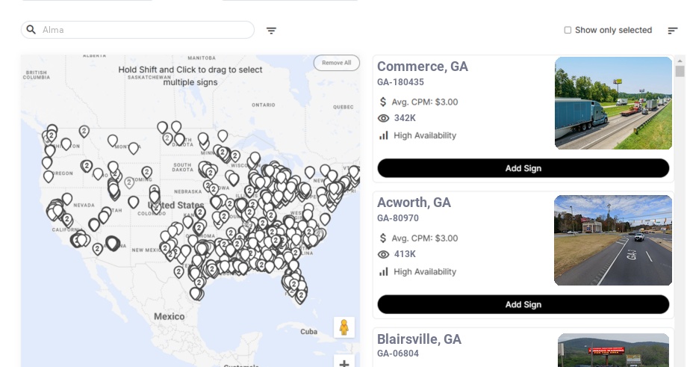Click the Acworth, GA listing title
687x367 pixels.
[414, 203]
